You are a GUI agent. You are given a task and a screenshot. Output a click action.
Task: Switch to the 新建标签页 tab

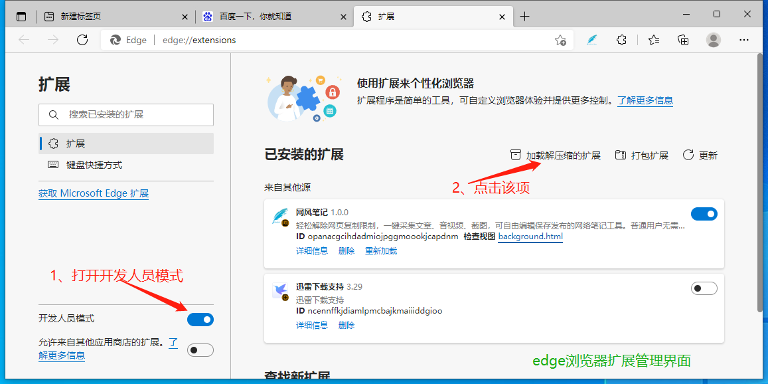click(116, 17)
